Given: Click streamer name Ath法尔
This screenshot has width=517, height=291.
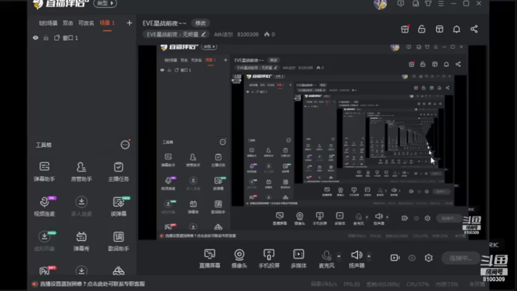Looking at the screenshot, I should (223, 34).
